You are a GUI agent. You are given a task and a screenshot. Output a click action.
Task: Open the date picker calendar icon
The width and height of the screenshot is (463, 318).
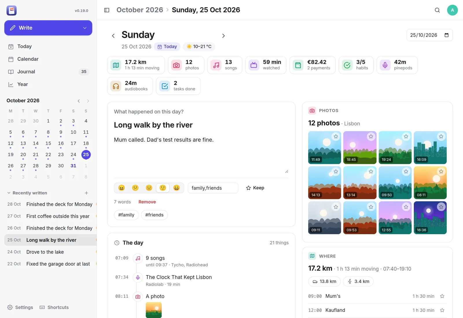[x=447, y=35]
